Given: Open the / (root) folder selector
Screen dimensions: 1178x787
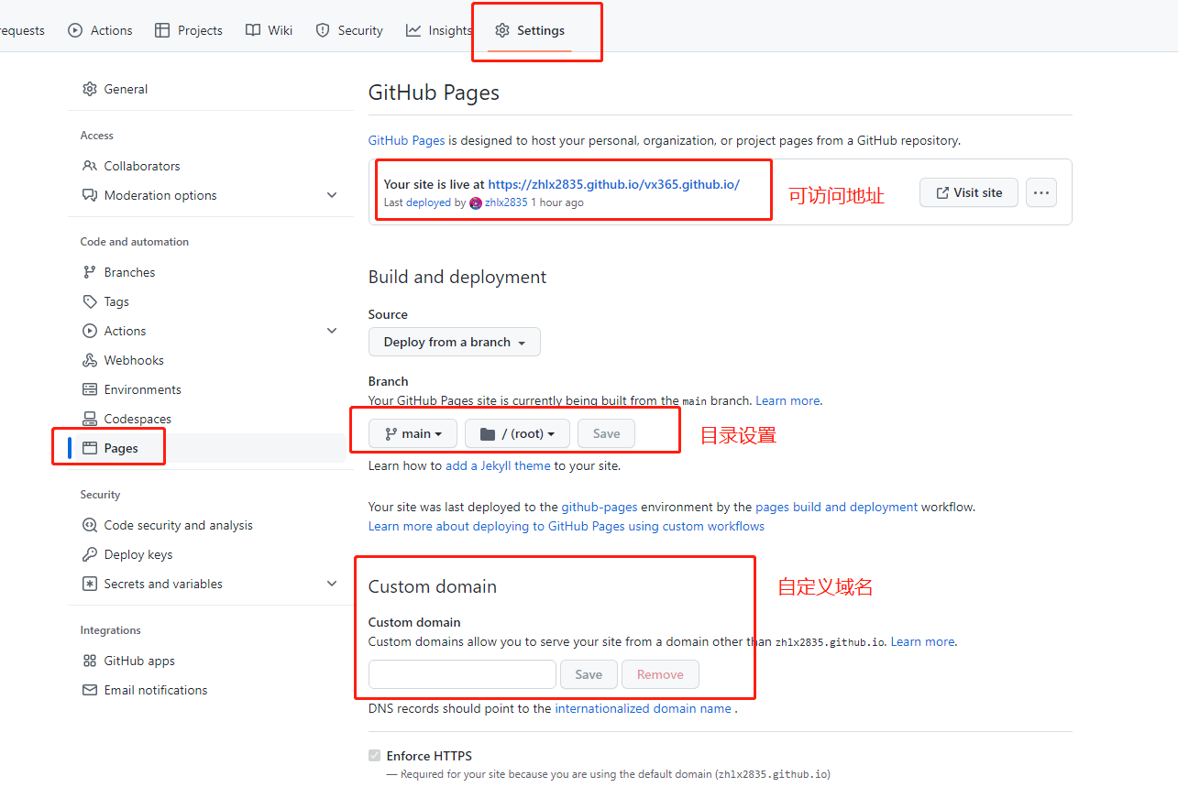Looking at the screenshot, I should [516, 432].
